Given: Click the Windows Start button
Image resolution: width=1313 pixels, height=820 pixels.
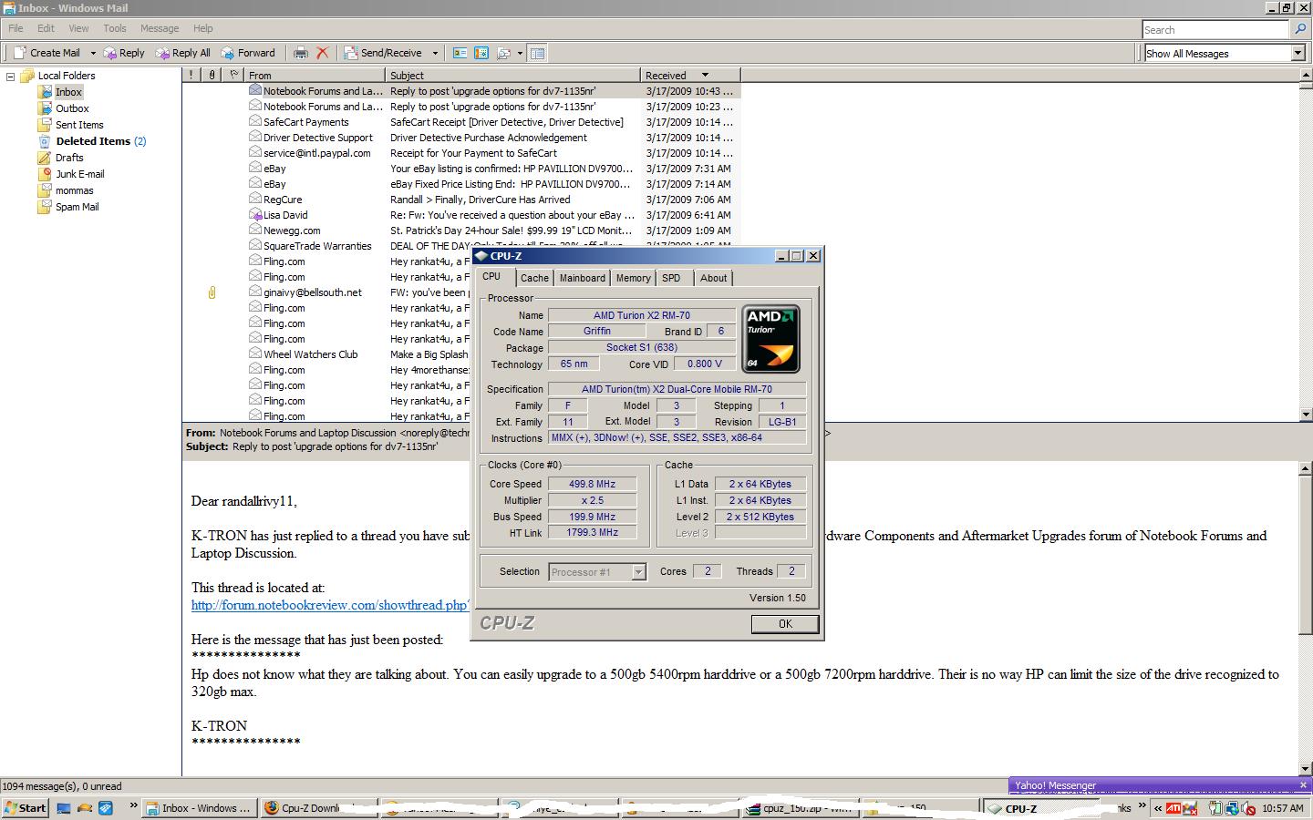Looking at the screenshot, I should [x=25, y=808].
